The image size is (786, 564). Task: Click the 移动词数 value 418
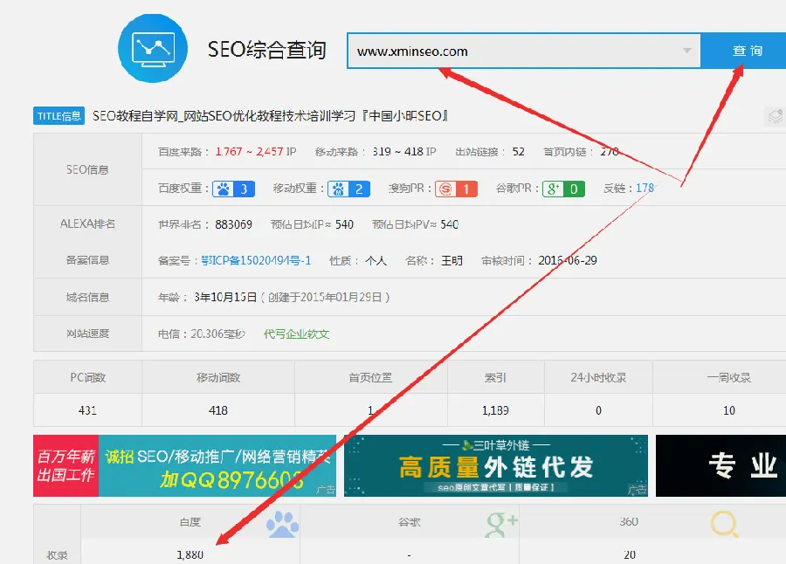pyautogui.click(x=218, y=410)
